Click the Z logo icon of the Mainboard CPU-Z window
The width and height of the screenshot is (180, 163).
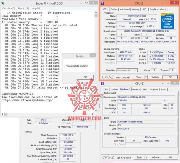103,83
